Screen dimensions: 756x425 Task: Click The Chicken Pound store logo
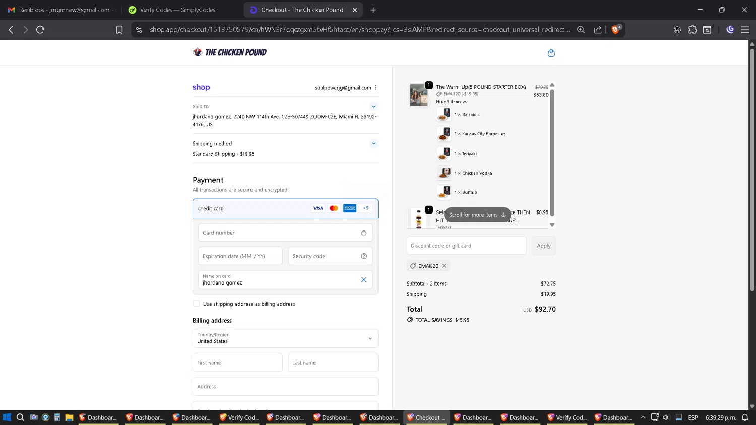[230, 52]
